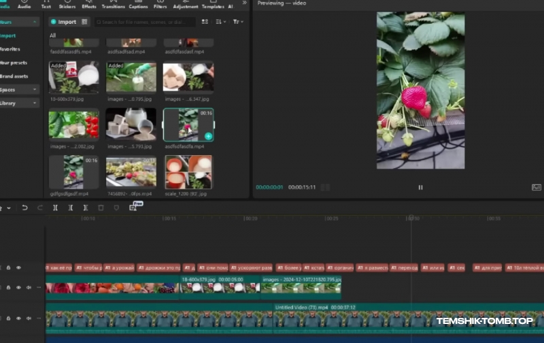Open the Full screen preview
The height and width of the screenshot is (343, 544).
point(536,187)
